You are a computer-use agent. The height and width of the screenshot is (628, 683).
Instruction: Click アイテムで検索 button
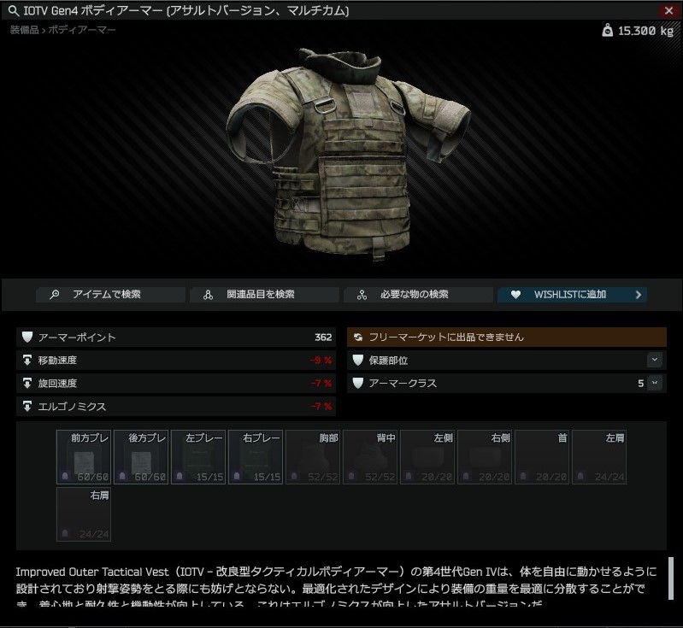[110, 295]
